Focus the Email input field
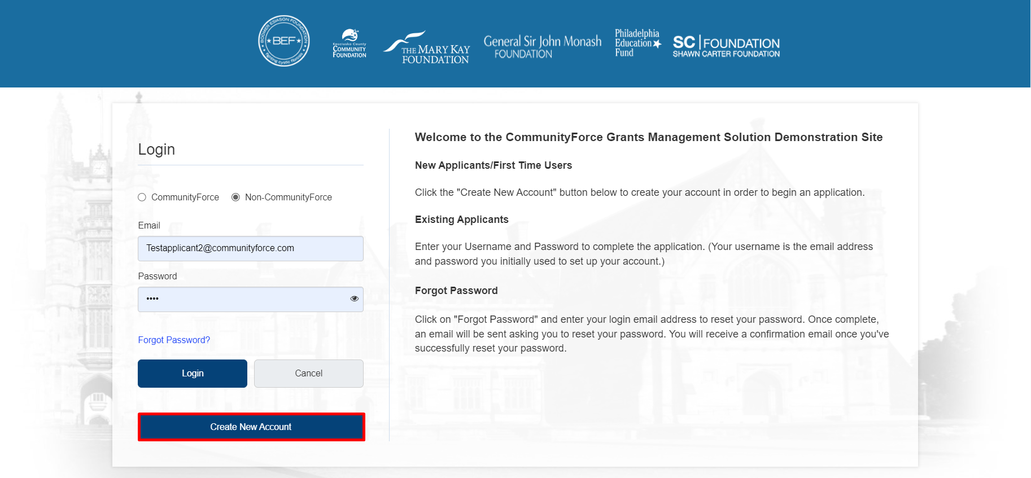 [250, 248]
